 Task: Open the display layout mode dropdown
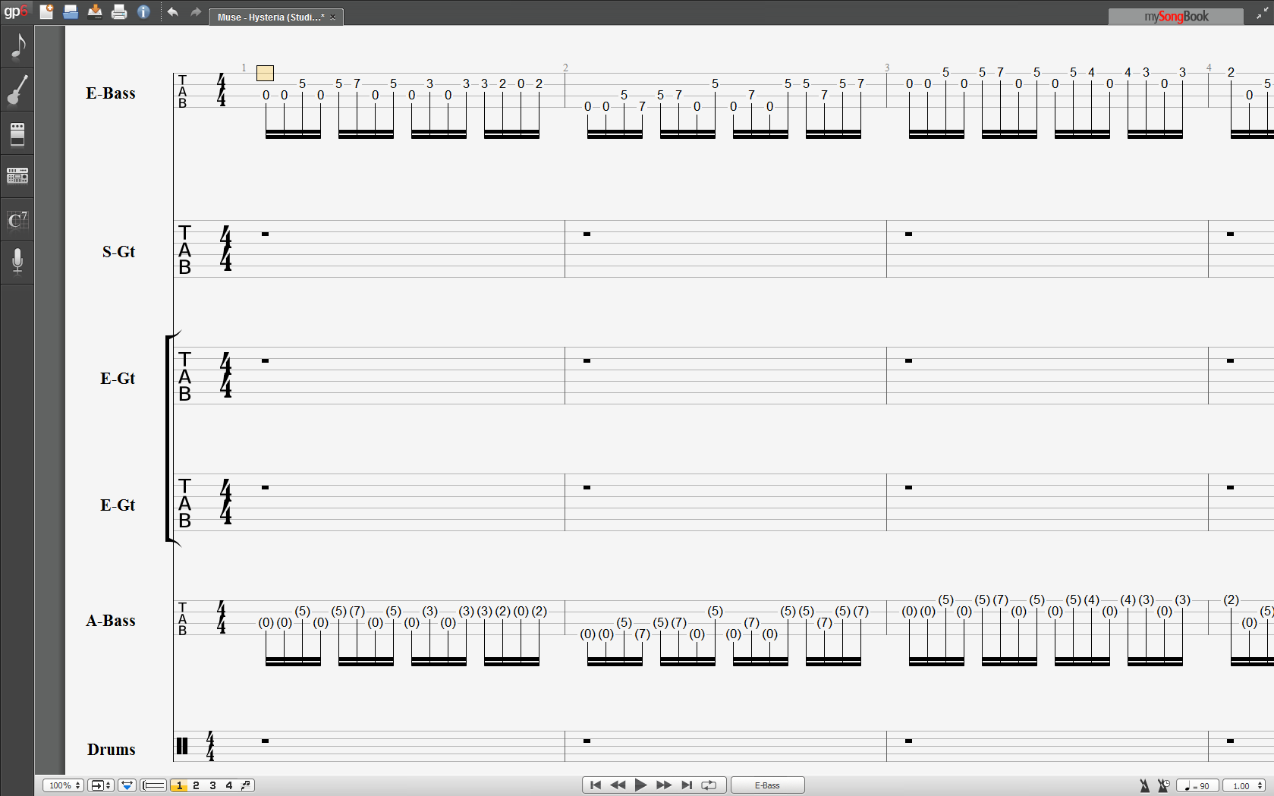[101, 785]
